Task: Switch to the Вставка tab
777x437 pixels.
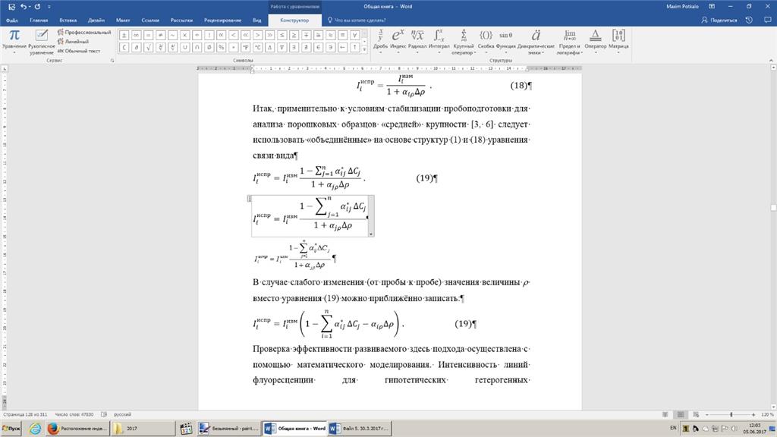Action: (68, 20)
